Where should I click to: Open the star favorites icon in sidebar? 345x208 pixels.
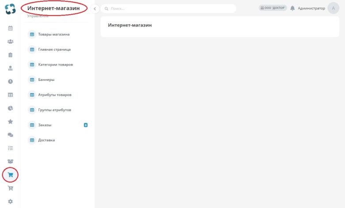10,121
